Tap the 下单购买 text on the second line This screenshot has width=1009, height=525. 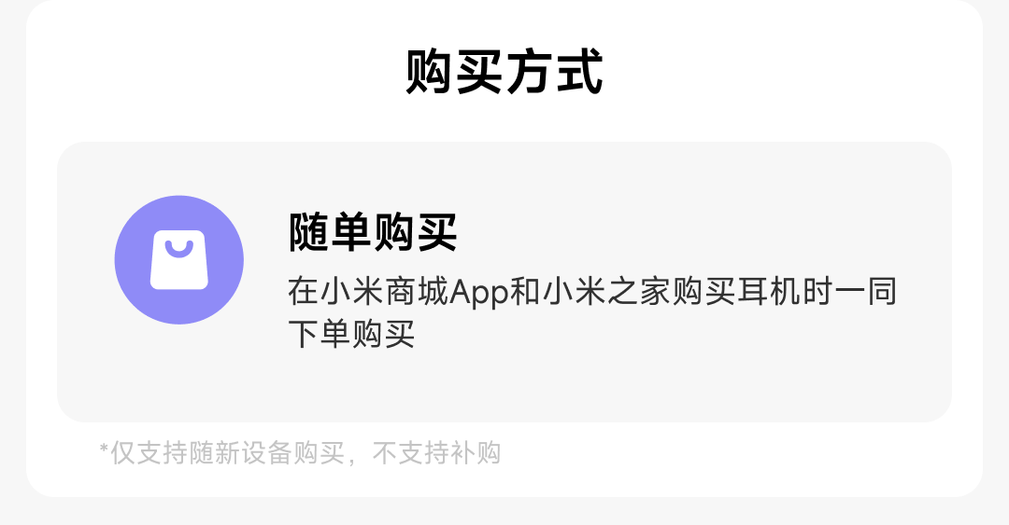[351, 334]
